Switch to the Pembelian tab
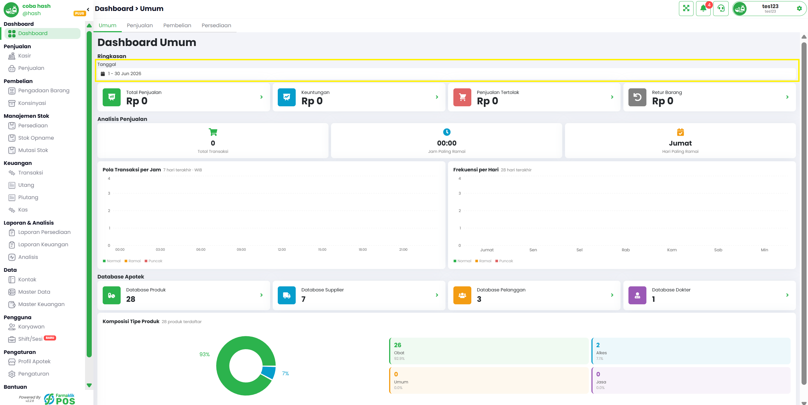This screenshot has height=405, width=808. coord(177,26)
